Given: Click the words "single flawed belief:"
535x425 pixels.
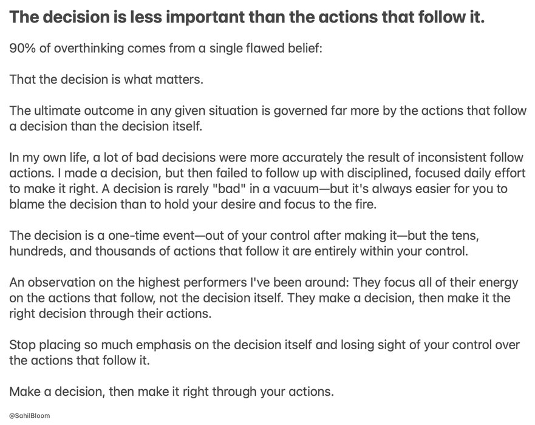Looking at the screenshot, I should point(265,48).
